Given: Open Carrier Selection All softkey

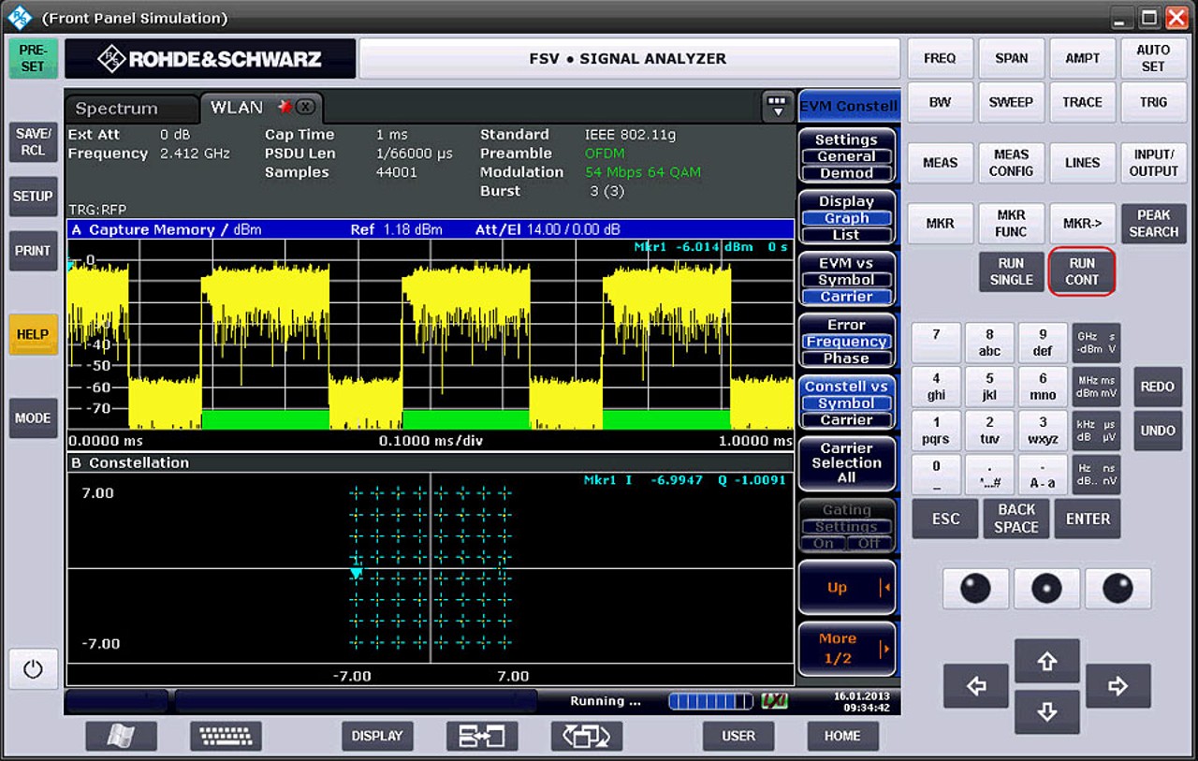Looking at the screenshot, I should click(x=847, y=463).
